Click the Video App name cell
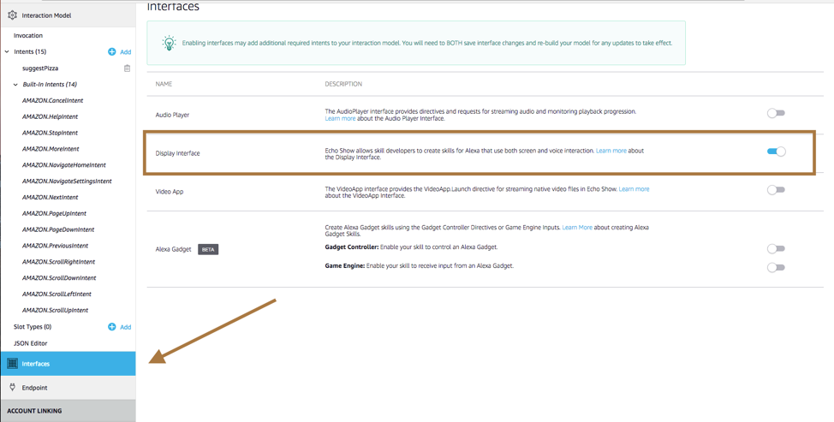This screenshot has height=422, width=834. point(170,192)
